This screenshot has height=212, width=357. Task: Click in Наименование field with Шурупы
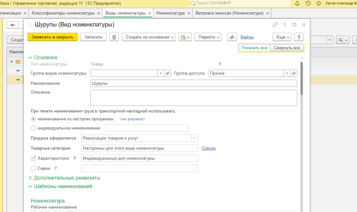coord(194,83)
